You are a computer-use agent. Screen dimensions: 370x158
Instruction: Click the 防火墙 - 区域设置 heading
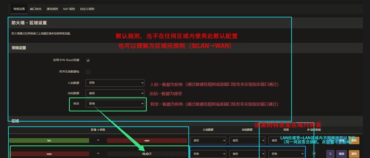point(29,23)
